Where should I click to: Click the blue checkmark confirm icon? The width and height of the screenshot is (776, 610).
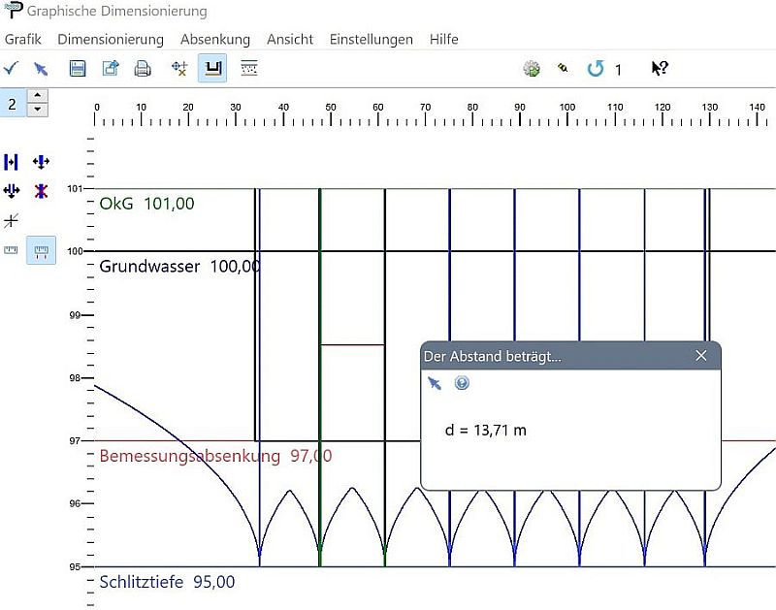[11, 68]
